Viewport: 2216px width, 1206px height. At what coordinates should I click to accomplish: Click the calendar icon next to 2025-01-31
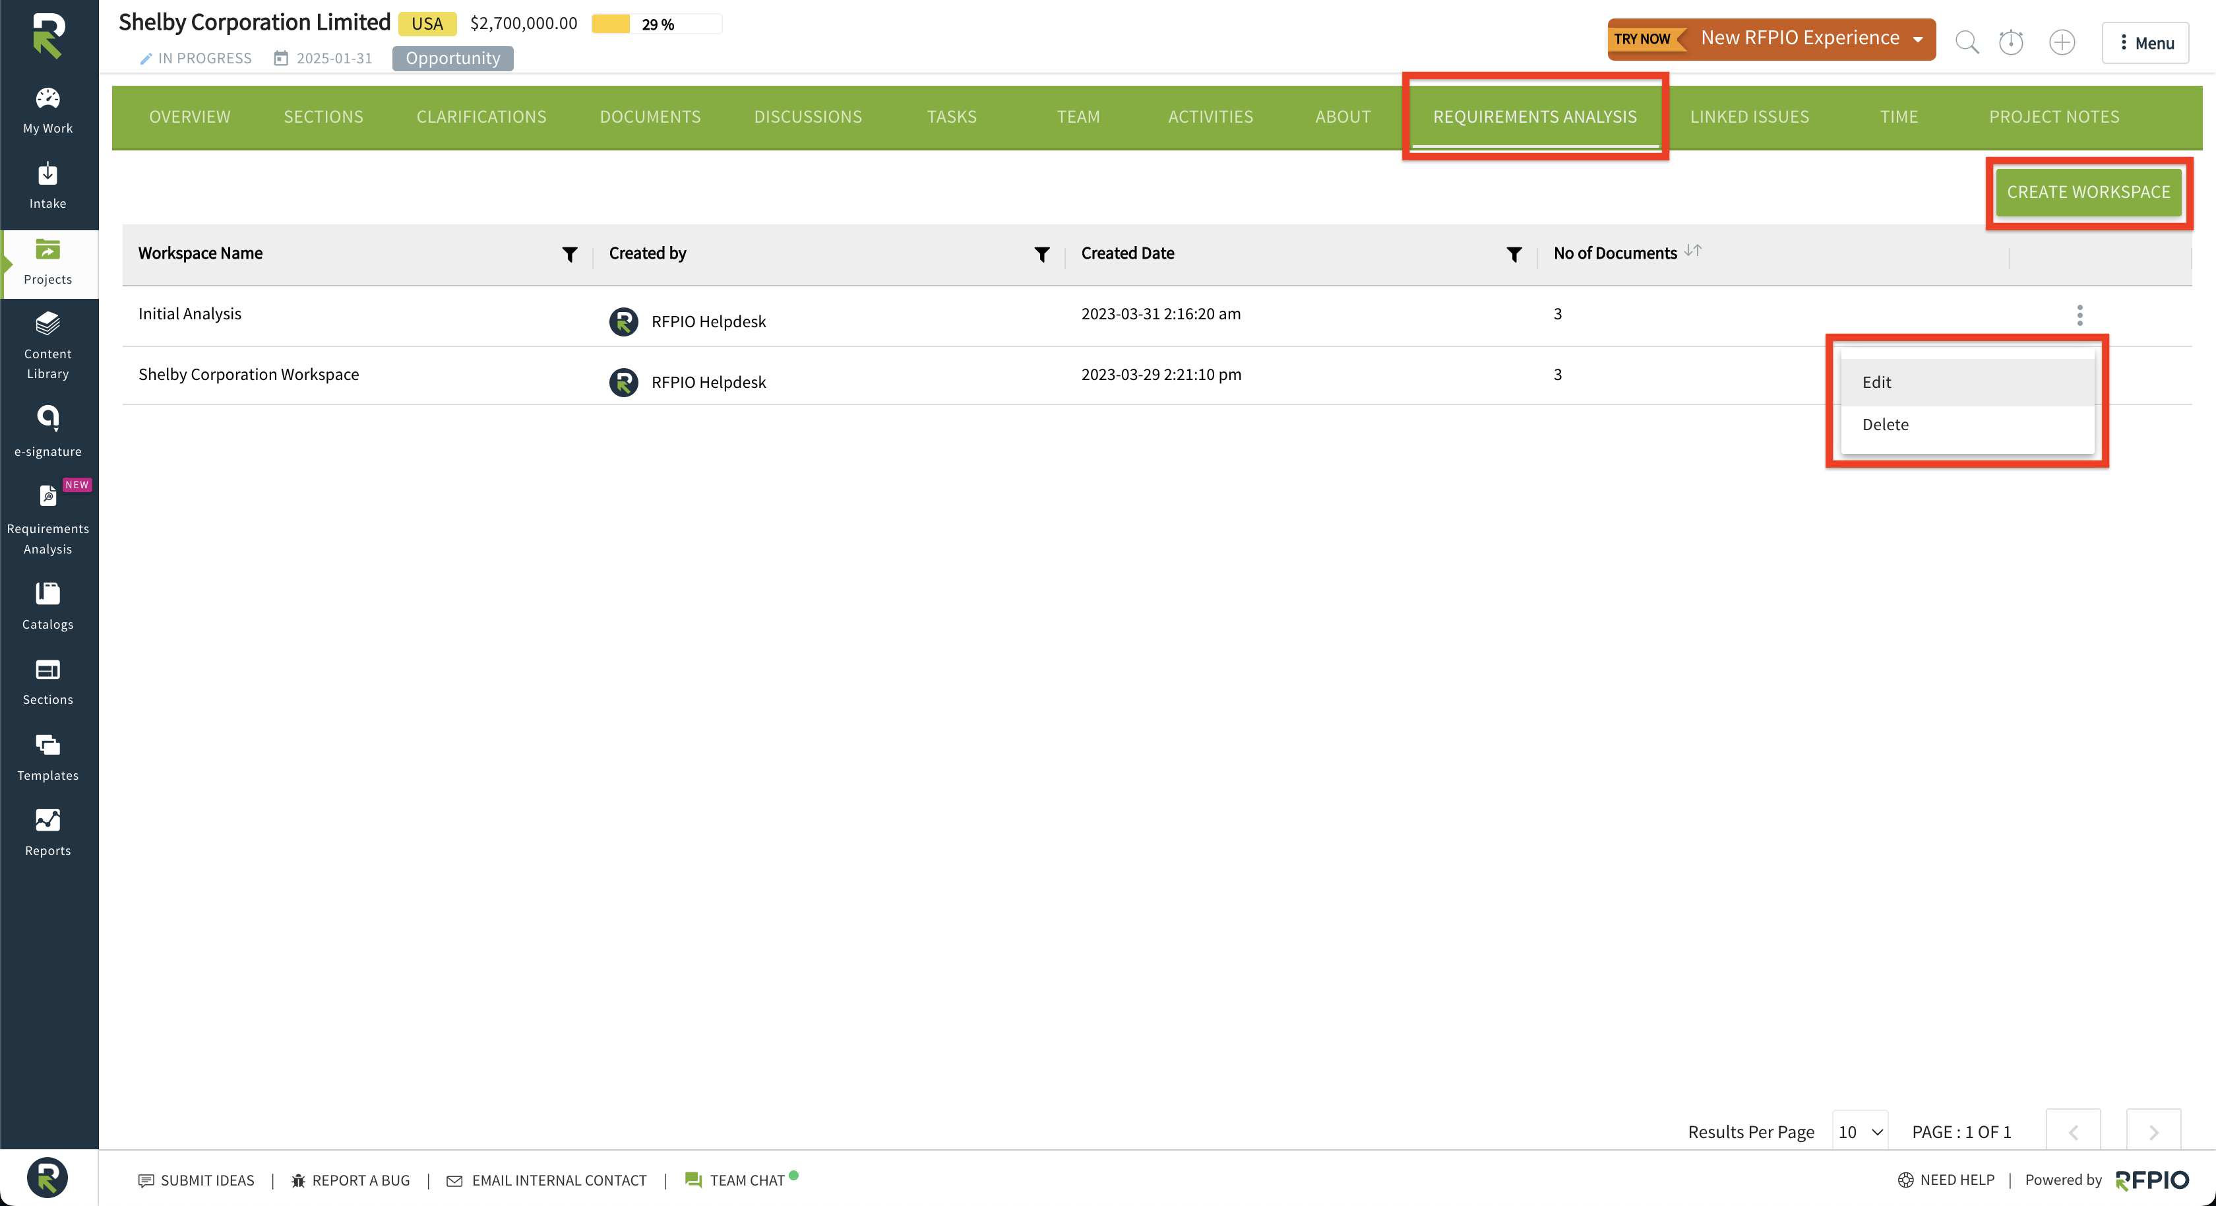coord(280,59)
